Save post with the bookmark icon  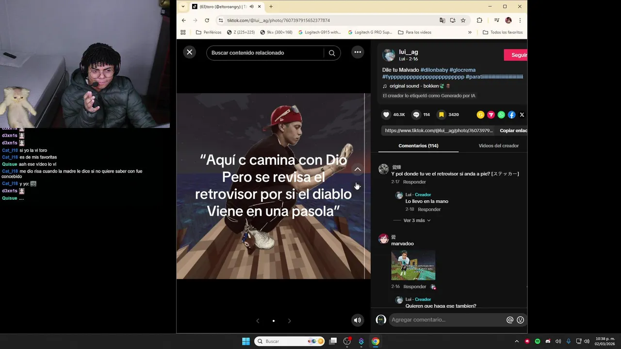(x=441, y=115)
